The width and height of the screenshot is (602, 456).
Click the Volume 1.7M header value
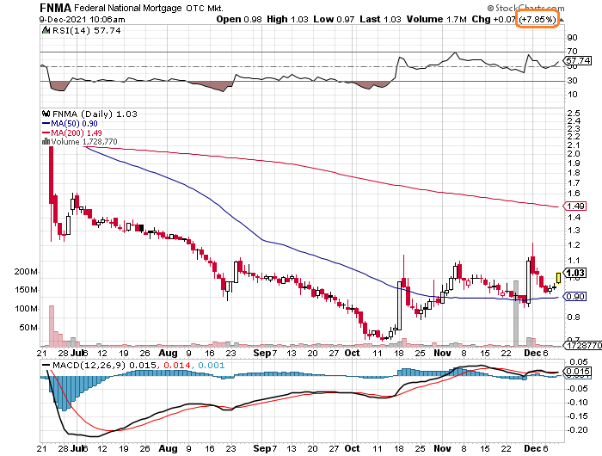(437, 19)
